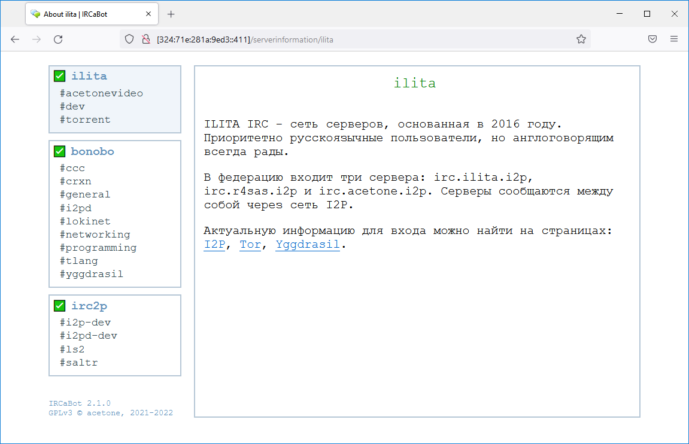Close the browser window
Screen dimensions: 689x444
[675, 14]
